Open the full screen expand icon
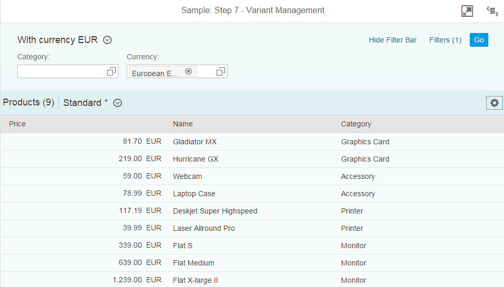This screenshot has width=504, height=287. (x=467, y=11)
